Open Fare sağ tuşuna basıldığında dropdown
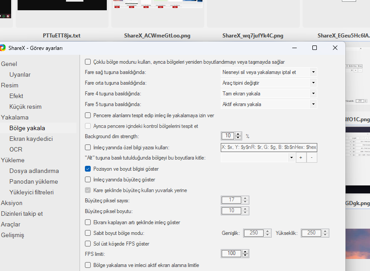 click(313, 72)
